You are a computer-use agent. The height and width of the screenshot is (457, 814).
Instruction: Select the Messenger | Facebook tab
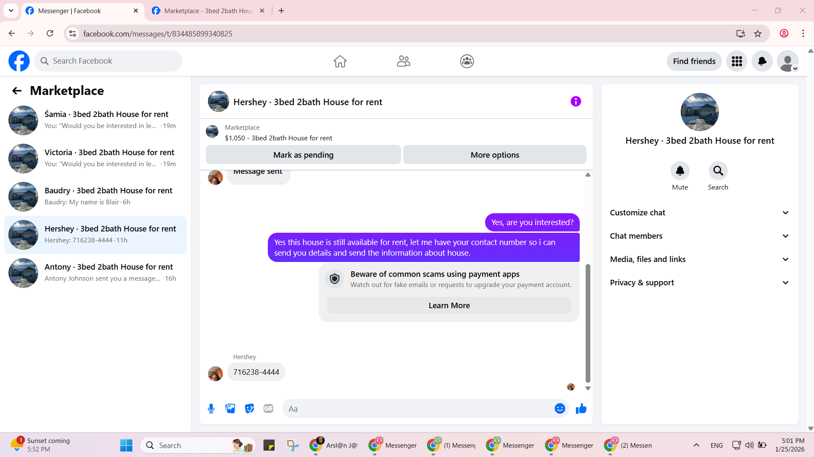coord(82,11)
